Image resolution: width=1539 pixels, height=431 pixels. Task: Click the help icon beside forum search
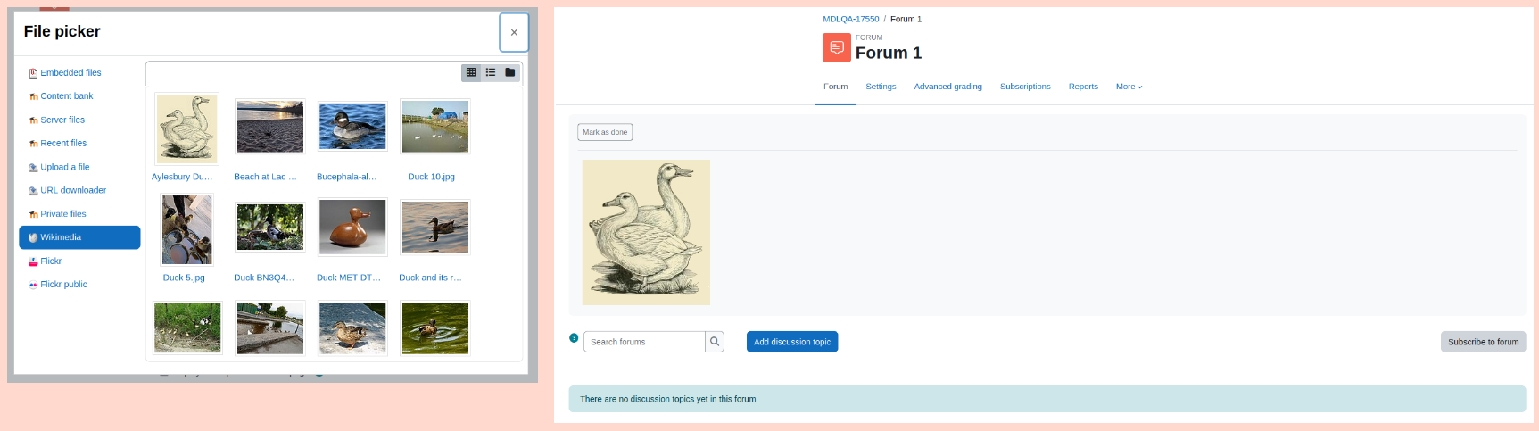point(574,337)
